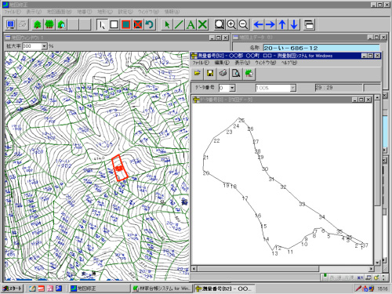Open the データ番号 dropdown arrow
This screenshot has height=294, width=392.
point(232,88)
